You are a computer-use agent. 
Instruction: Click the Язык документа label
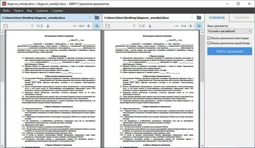[217, 26]
